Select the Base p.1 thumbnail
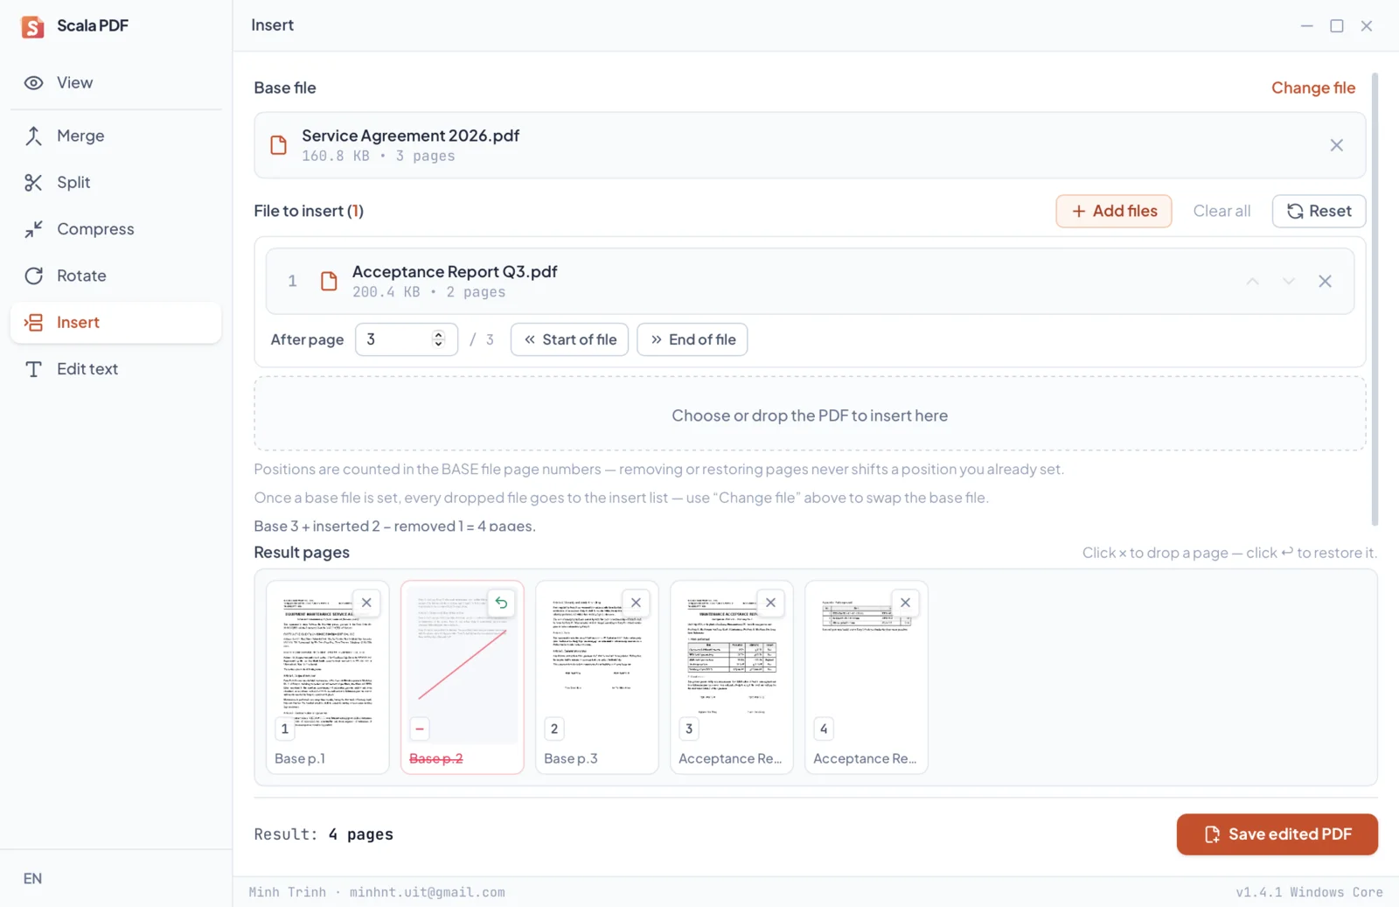Viewport: 1399px width, 907px height. click(327, 678)
